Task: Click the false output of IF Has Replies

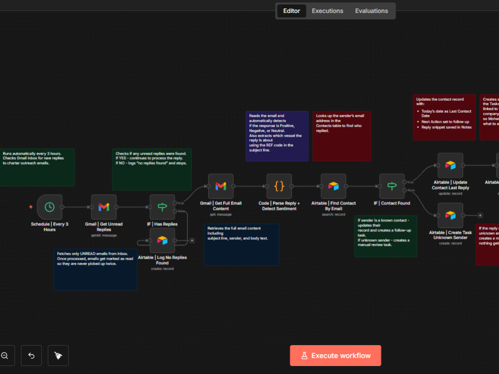Action: [x=175, y=211]
